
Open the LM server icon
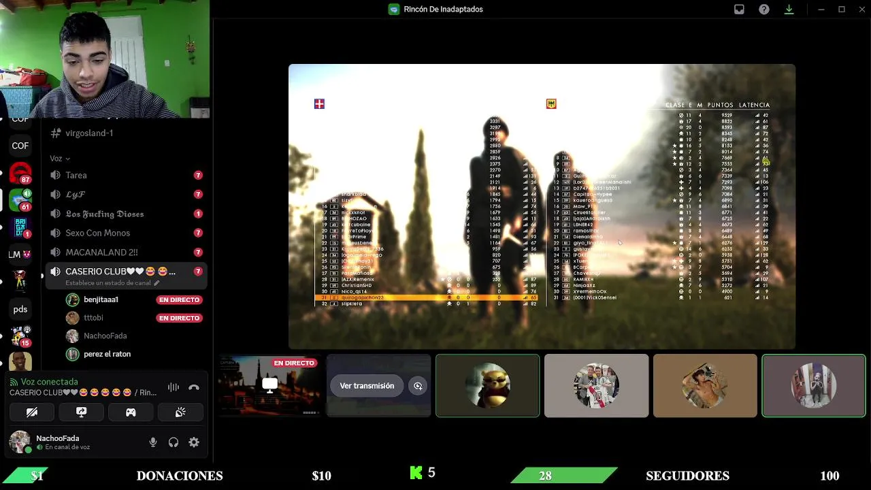20,255
